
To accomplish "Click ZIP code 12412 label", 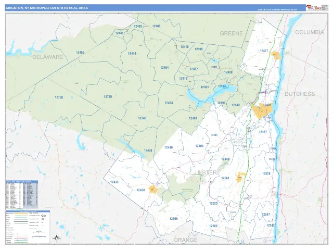I will click(183, 79).
